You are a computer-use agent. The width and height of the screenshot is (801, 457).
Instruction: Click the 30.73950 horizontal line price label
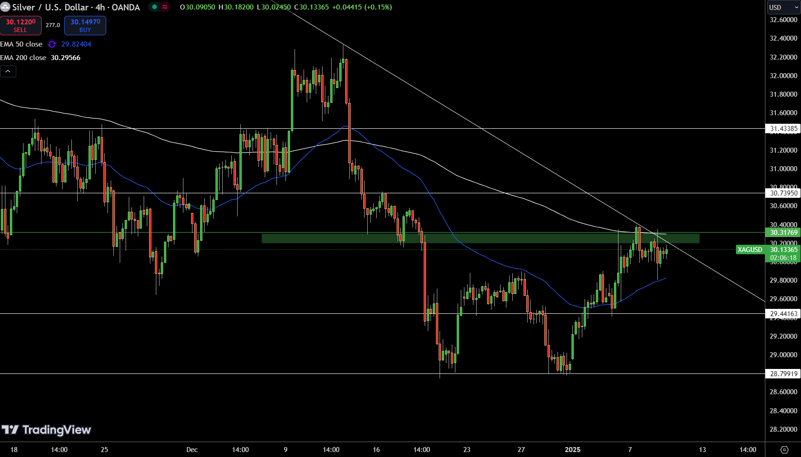[784, 193]
